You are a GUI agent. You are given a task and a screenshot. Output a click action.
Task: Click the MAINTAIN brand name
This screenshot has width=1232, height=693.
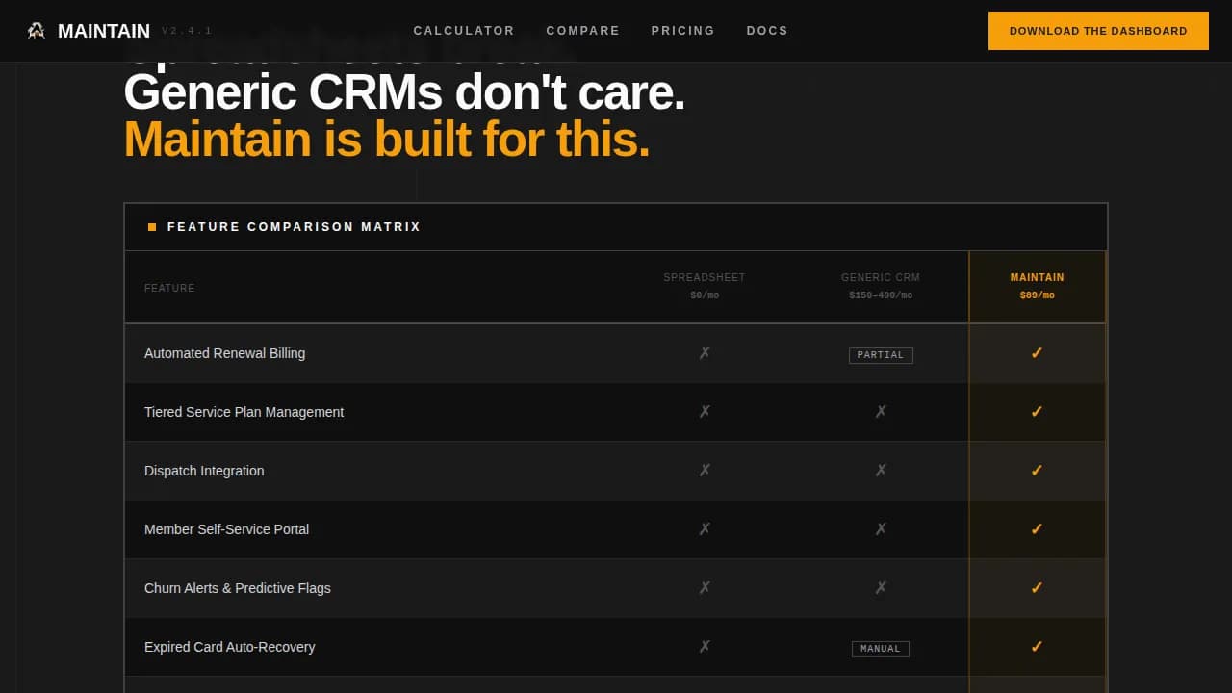[104, 31]
